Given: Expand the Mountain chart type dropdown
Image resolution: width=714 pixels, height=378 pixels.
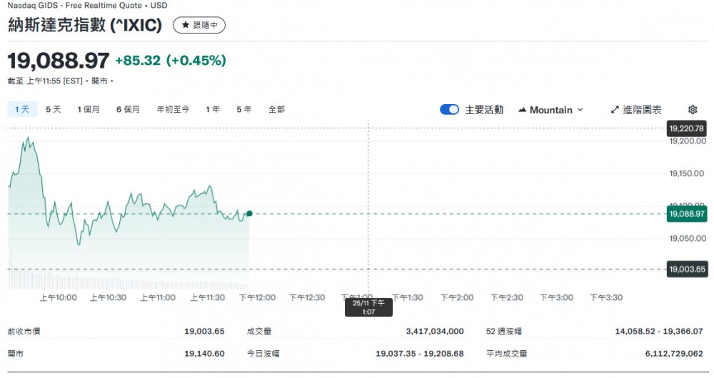Looking at the screenshot, I should click(580, 110).
